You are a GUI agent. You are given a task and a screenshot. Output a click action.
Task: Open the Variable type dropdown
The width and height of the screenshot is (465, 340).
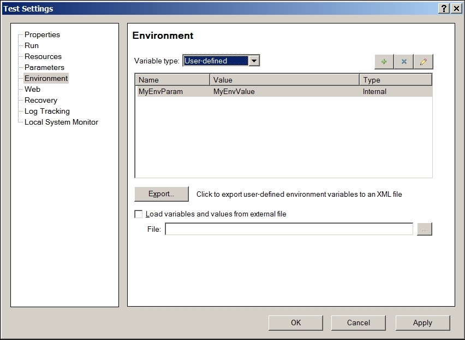pyautogui.click(x=254, y=61)
